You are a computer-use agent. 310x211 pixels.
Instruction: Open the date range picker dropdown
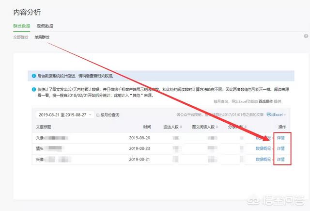click(x=64, y=115)
